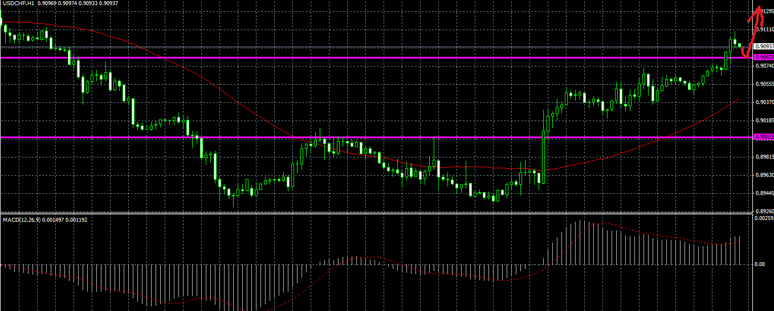Click the 0.91110 price scale label
This screenshot has width=774, height=311.
764,29
